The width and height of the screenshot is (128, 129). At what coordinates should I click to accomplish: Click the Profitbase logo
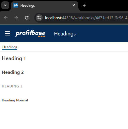click(30, 33)
